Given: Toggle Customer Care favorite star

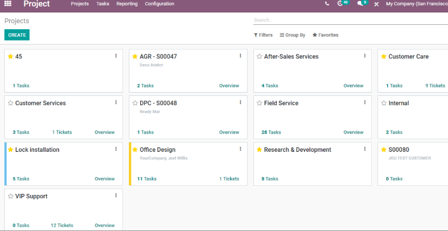Looking at the screenshot, I should click(384, 57).
